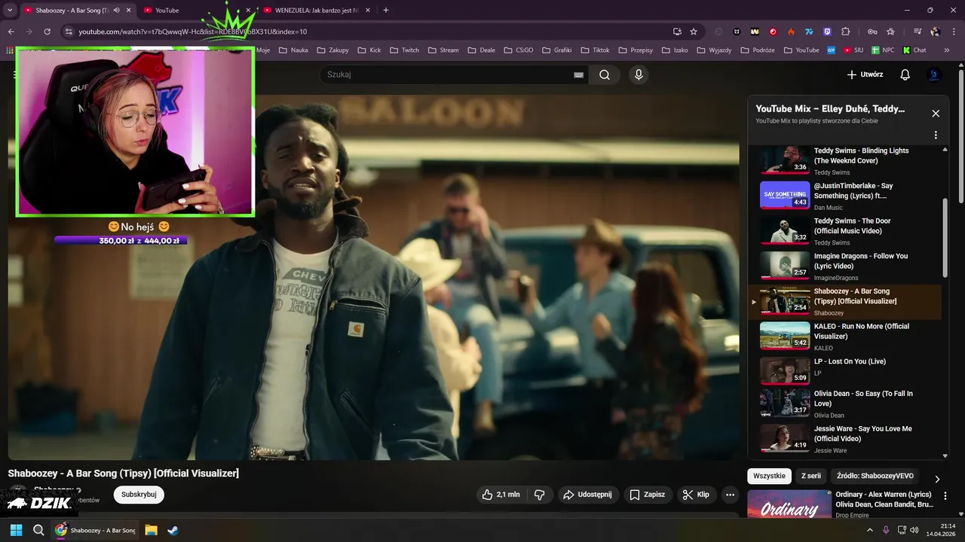Open the black-and-yellow W extension icon
Image resolution: width=965 pixels, height=542 pixels.
click(x=754, y=32)
